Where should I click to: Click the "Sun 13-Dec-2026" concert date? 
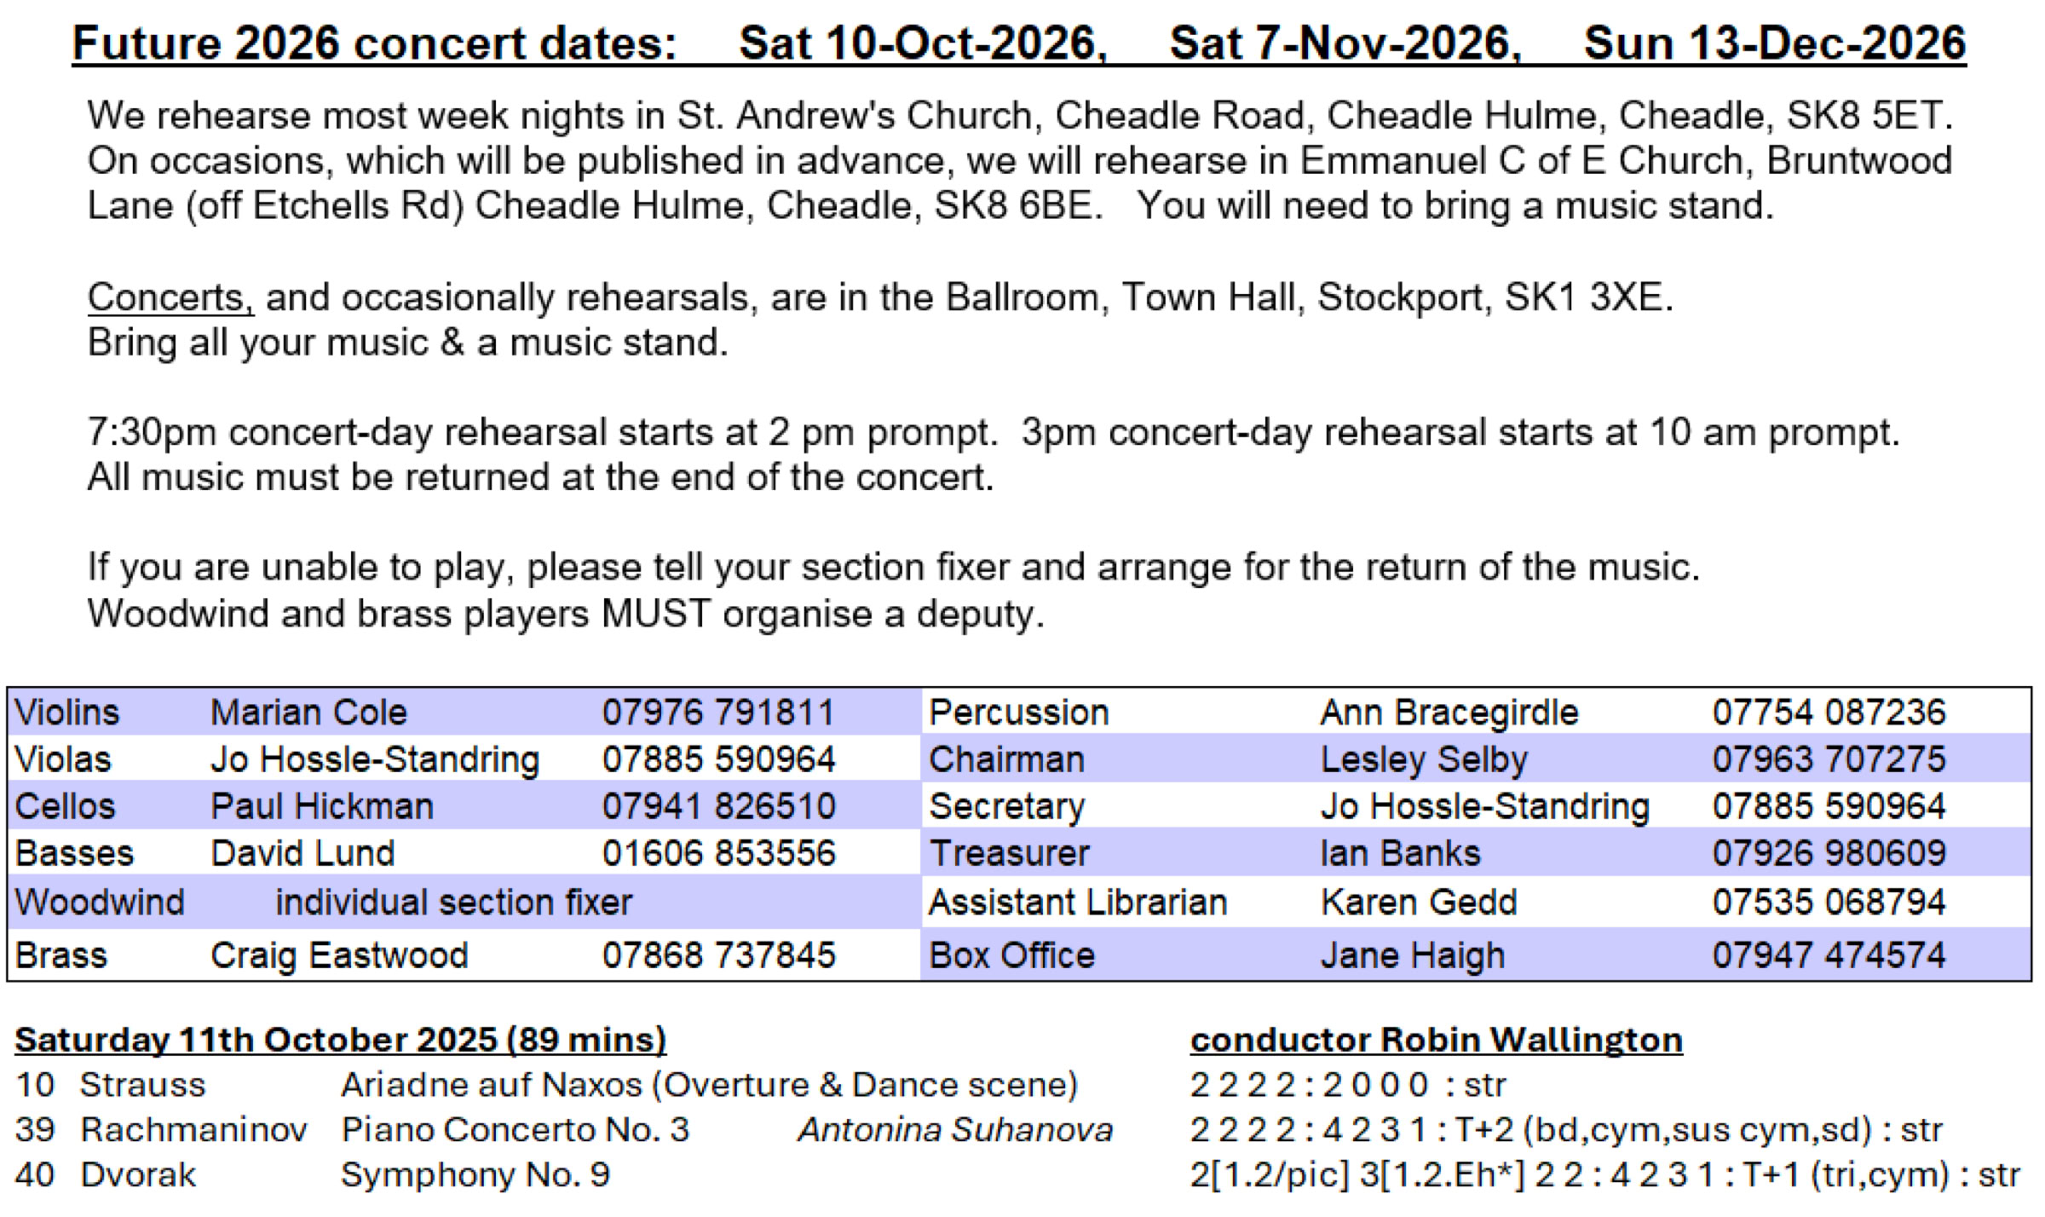point(1774,43)
